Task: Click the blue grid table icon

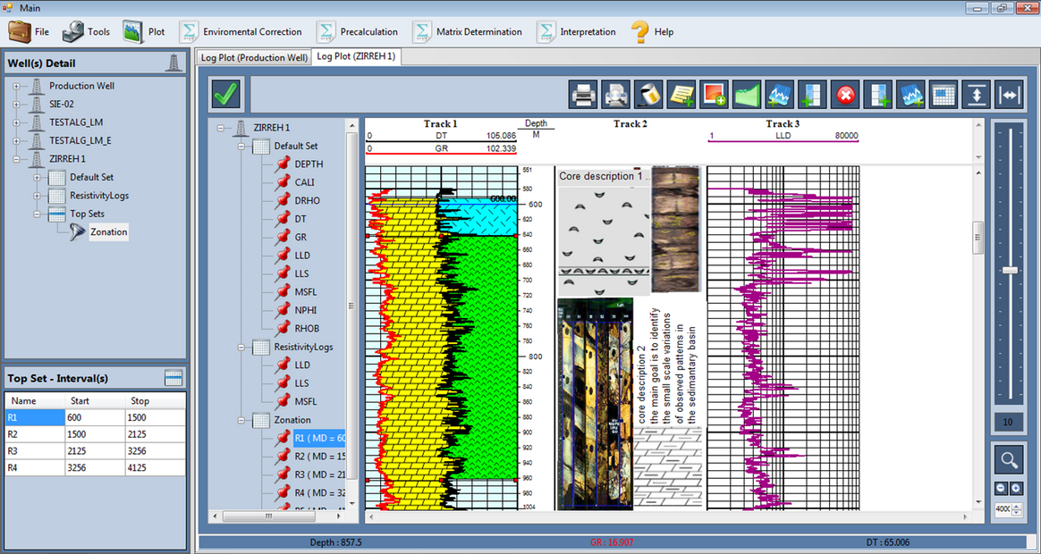Action: tap(943, 94)
